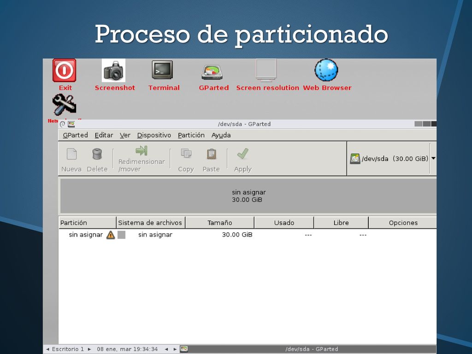Open the Ver menu
Viewport: 472px width, 354px height.
125,135
